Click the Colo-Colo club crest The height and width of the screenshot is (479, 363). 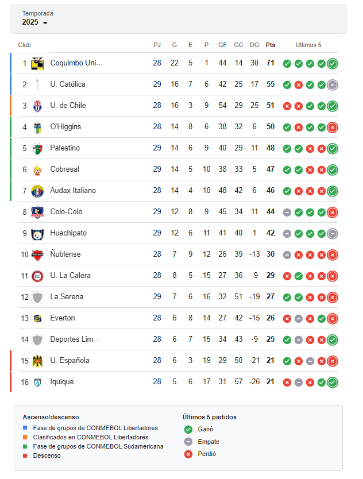click(37, 212)
